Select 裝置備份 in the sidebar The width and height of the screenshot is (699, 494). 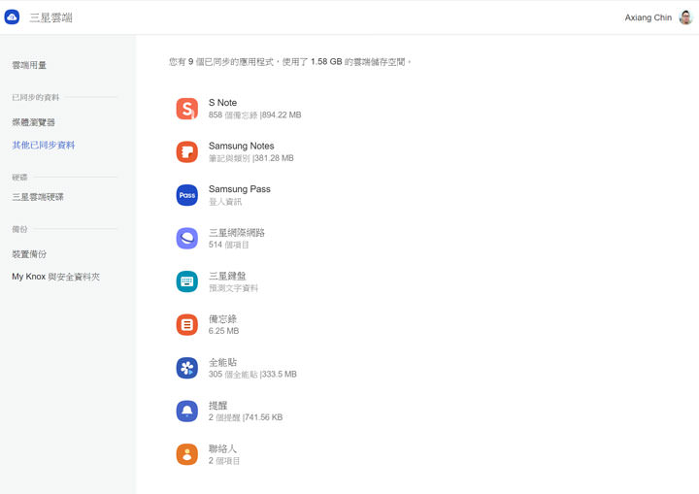pyautogui.click(x=29, y=254)
